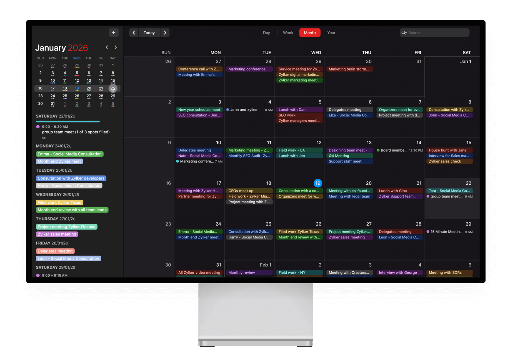This screenshot has width=512, height=347.
Task: Open 'Project meeting with d...' event
Action: click(x=400, y=115)
